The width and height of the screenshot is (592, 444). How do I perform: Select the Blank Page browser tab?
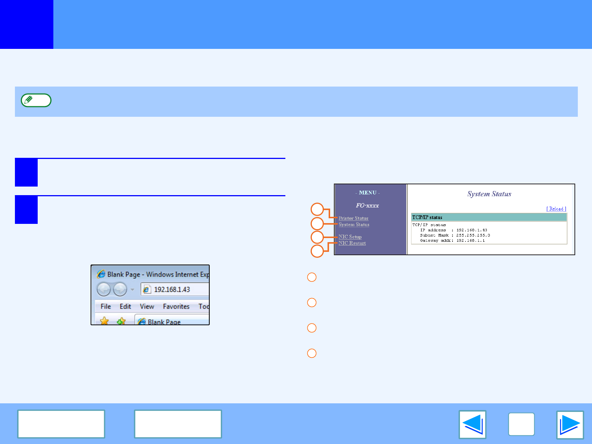point(164,321)
